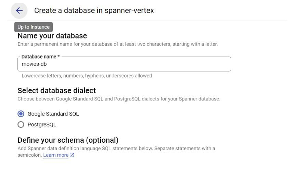Choose the PostgreSQL radio button
Image resolution: width=302 pixels, height=171 pixels.
(21, 125)
